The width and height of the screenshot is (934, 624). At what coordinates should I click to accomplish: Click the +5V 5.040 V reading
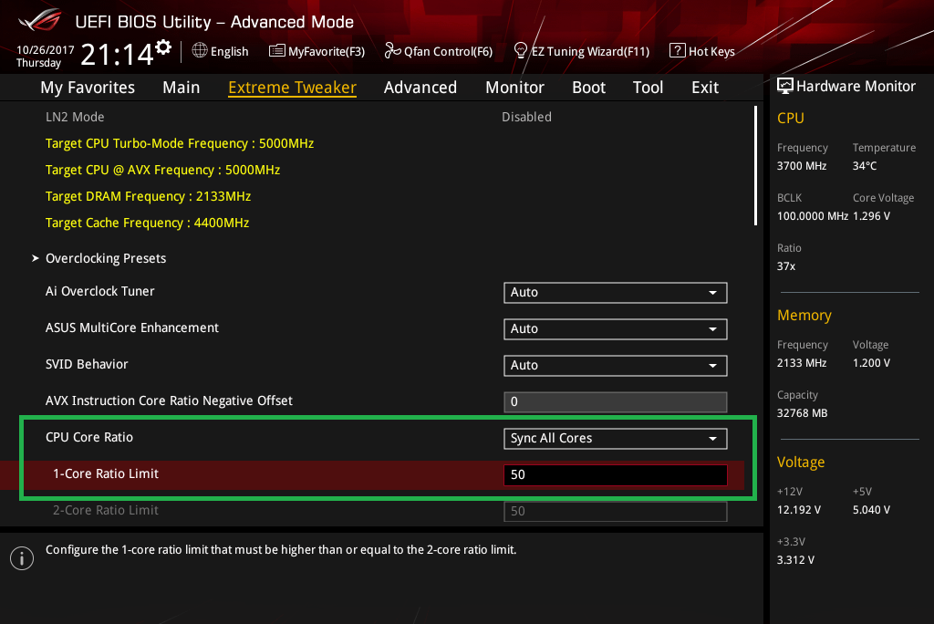click(x=871, y=510)
